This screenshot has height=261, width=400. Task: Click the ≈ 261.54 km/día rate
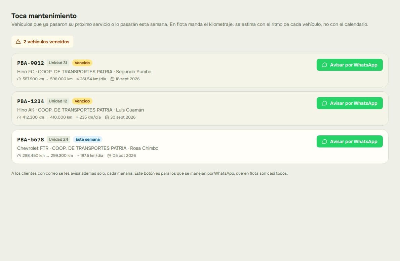(x=91, y=79)
